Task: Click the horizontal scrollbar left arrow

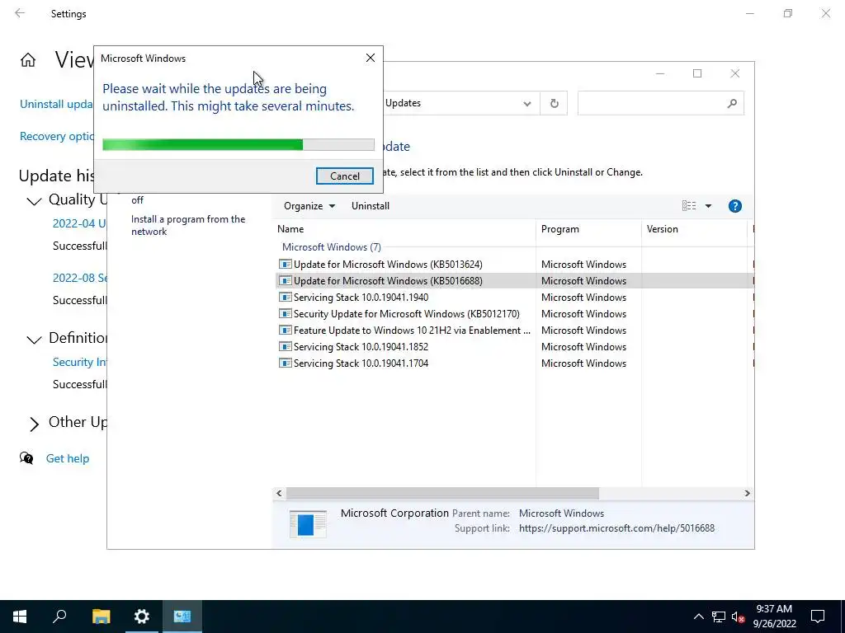Action: coord(279,493)
